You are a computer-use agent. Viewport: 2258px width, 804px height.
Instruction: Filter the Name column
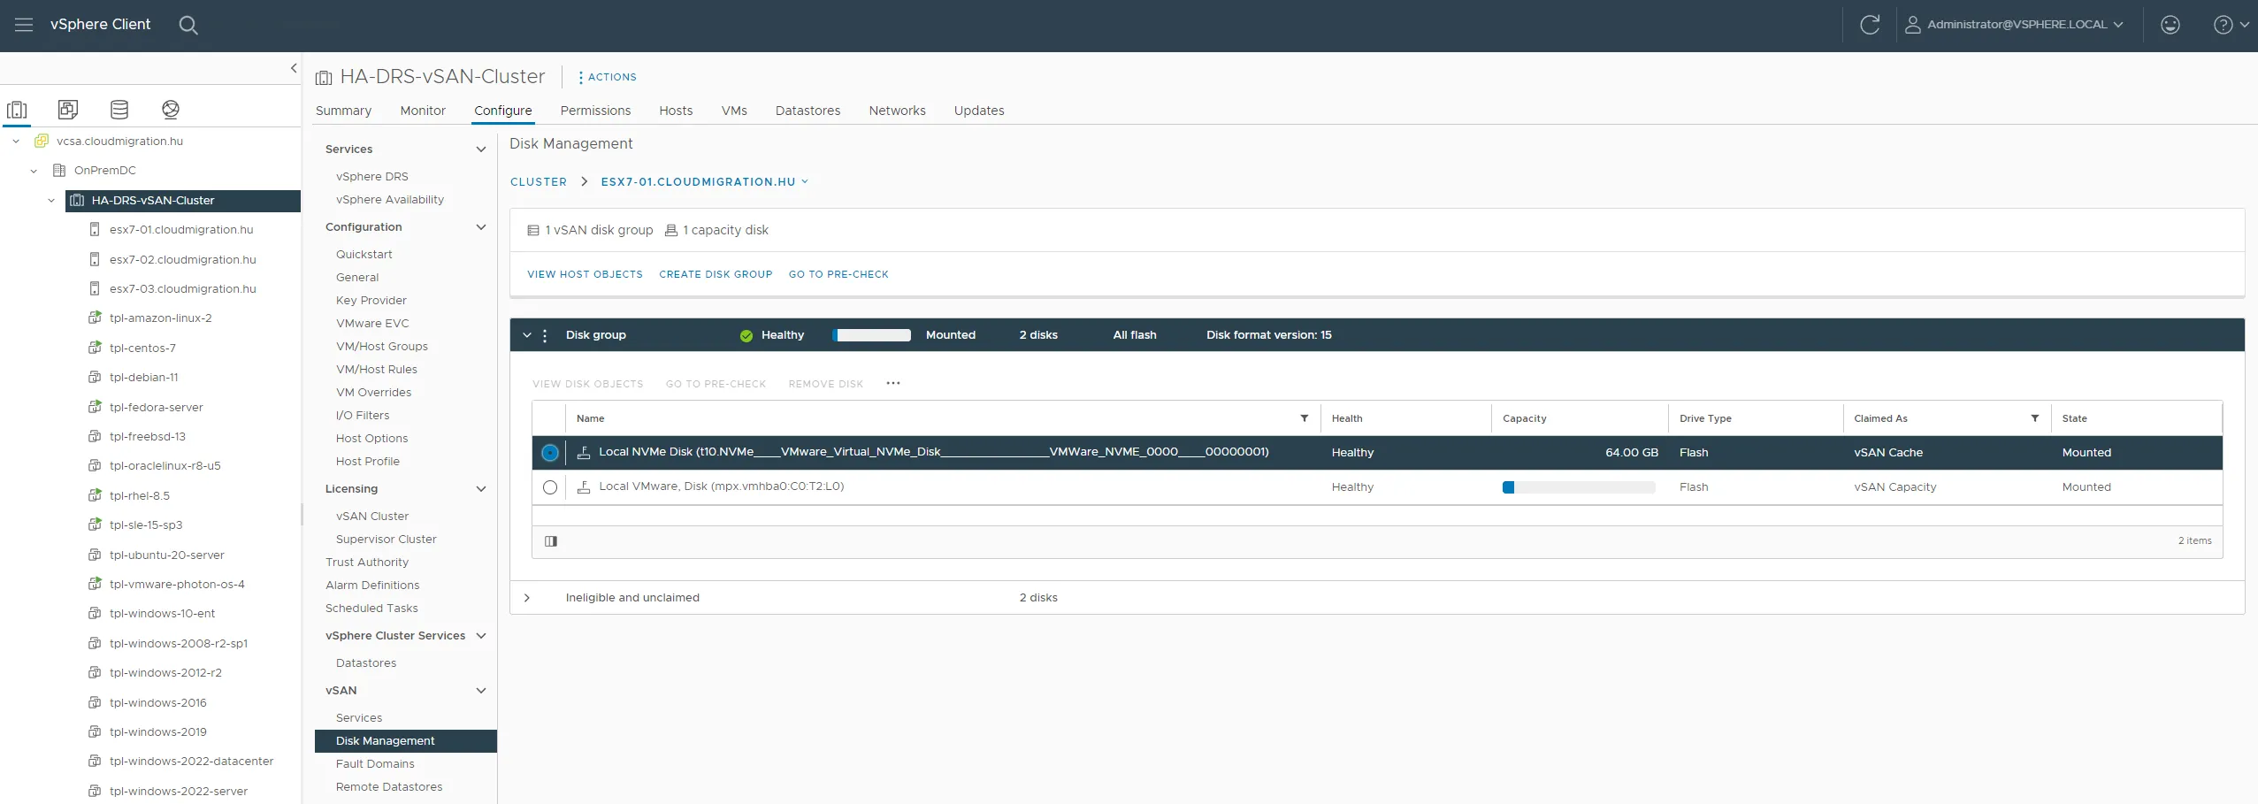[1304, 418]
